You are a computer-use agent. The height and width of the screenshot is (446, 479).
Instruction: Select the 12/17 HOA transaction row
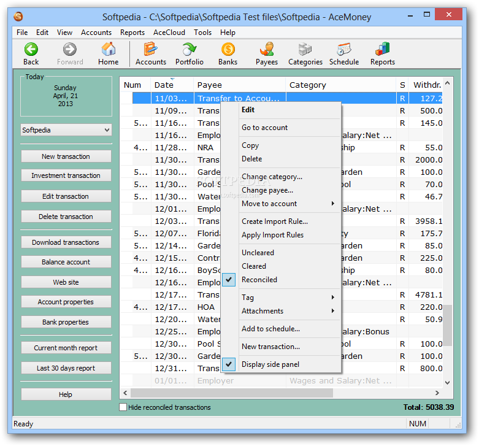click(x=281, y=307)
